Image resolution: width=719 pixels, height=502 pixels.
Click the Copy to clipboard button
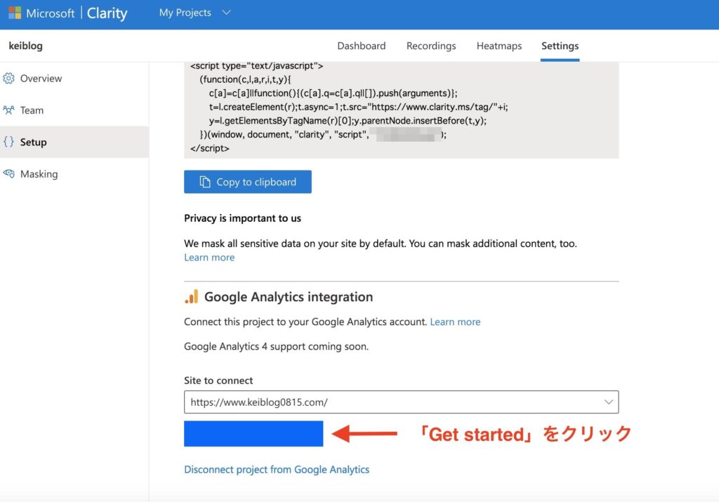[x=248, y=182]
